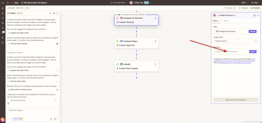The height and width of the screenshot is (123, 262).
Task: Select Auto mode in Copilot chat
Action: [x=16, y=119]
